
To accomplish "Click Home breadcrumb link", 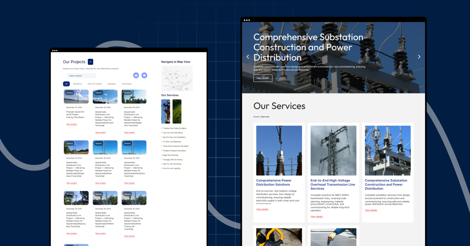I will (x=256, y=117).
